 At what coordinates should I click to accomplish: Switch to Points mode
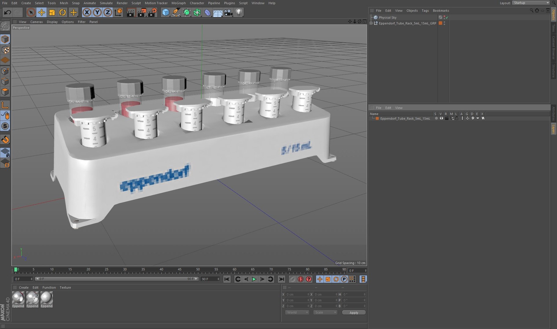[x=5, y=71]
